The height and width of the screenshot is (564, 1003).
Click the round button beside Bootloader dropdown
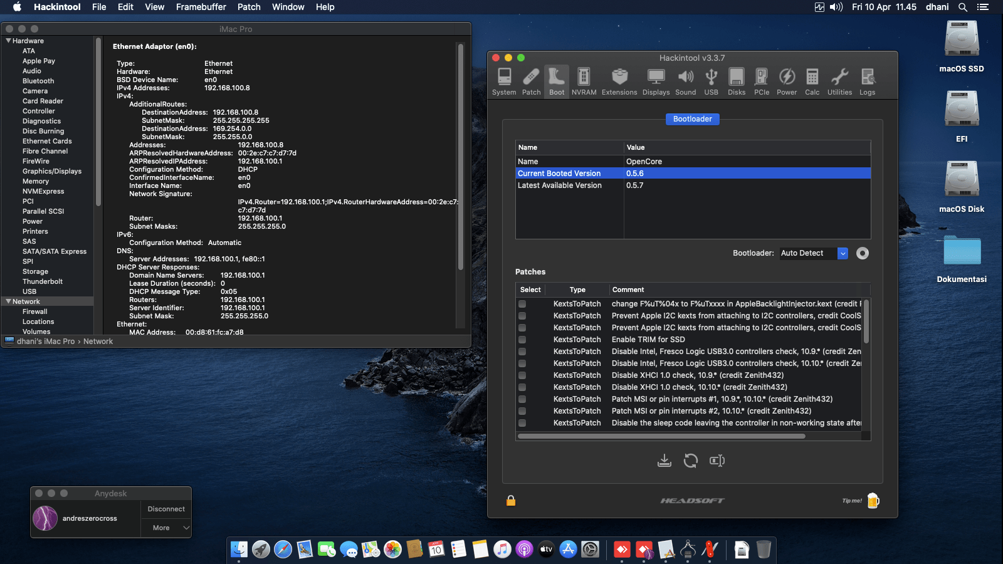coord(863,253)
